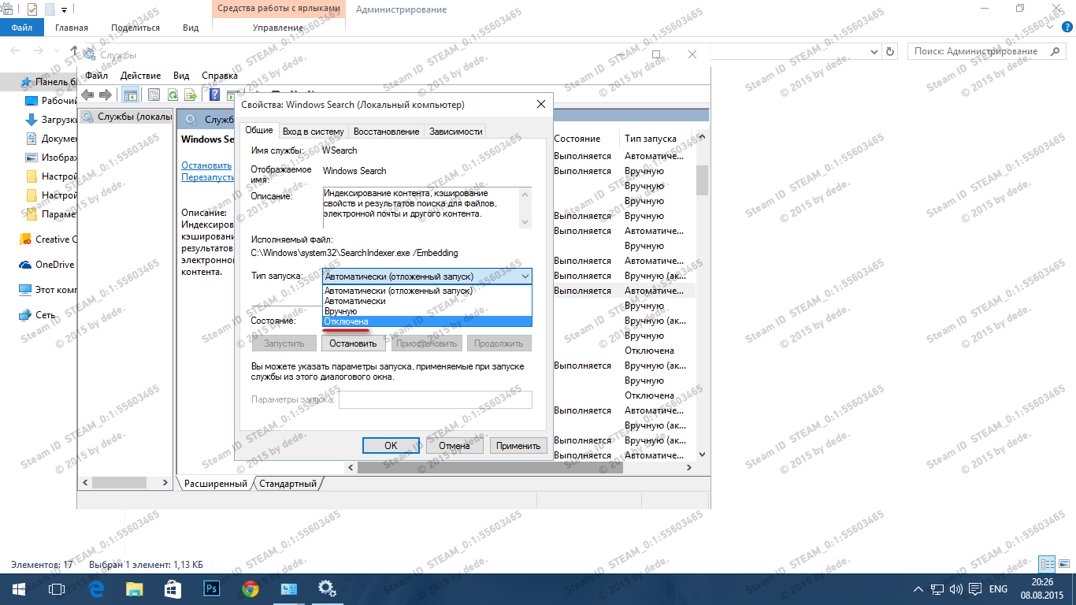The width and height of the screenshot is (1076, 605).
Task: Open the volume tray icon
Action: [x=956, y=589]
